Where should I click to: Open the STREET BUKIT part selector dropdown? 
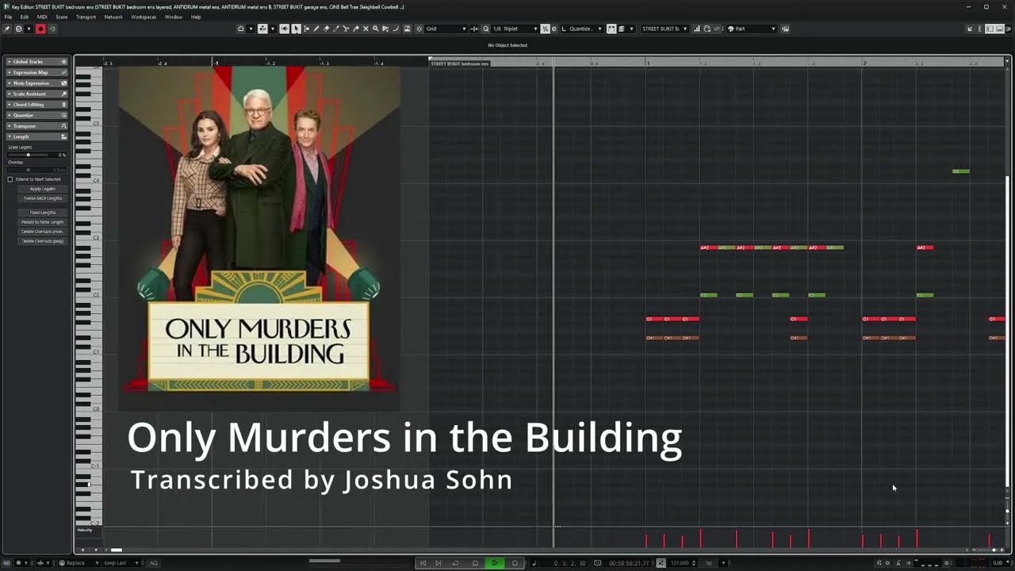click(x=664, y=29)
